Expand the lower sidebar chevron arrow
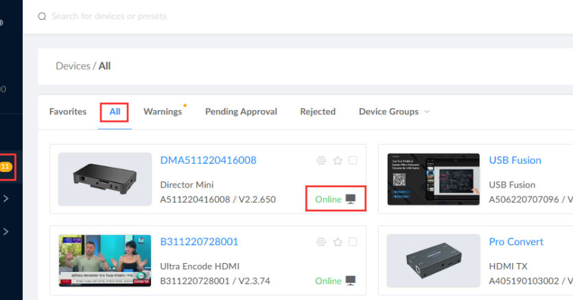This screenshot has width=573, height=300. pyautogui.click(x=6, y=232)
